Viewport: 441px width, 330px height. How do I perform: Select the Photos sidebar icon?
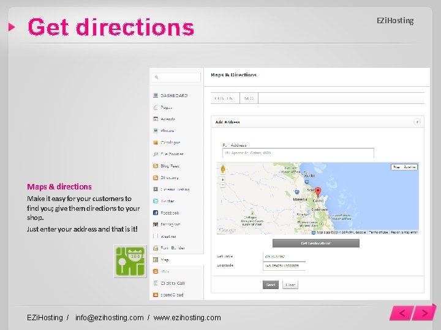[156, 131]
